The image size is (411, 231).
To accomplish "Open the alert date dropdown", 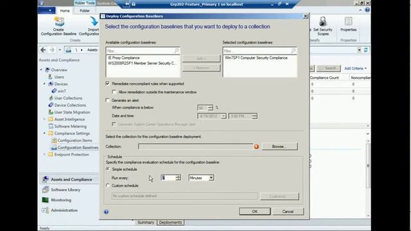I will pos(223,116).
